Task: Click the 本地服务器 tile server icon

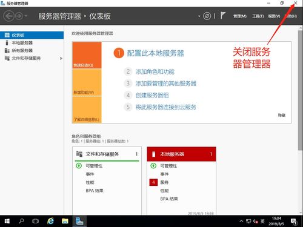Action: pos(153,154)
